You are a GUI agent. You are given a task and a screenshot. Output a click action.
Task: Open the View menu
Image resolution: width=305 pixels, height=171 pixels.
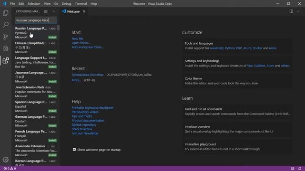coord(47,4)
